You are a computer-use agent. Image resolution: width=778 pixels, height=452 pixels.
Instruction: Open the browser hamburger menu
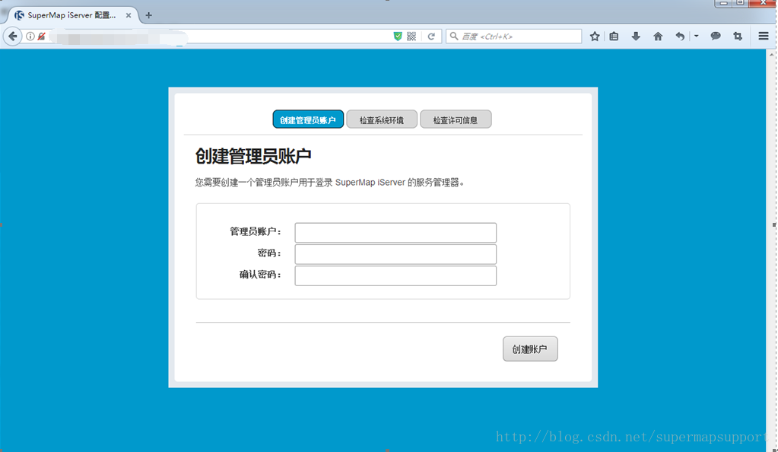click(x=764, y=37)
